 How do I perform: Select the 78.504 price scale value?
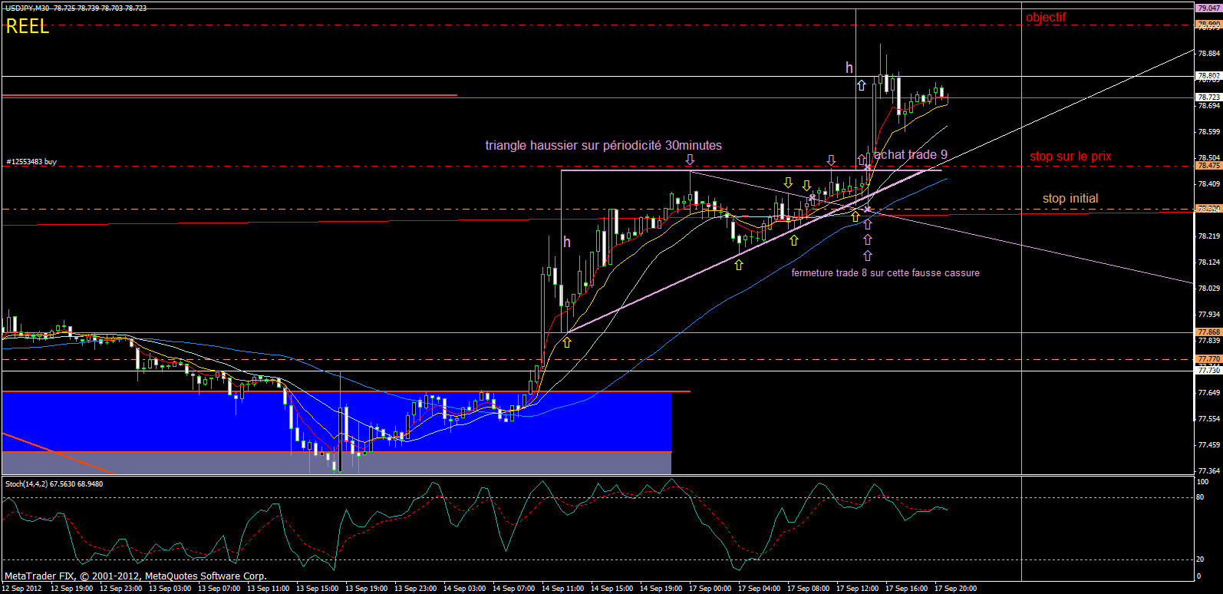click(1208, 158)
